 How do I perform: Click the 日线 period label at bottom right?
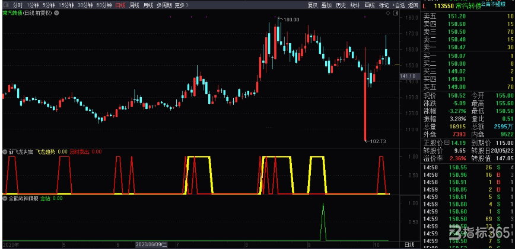click(409, 244)
